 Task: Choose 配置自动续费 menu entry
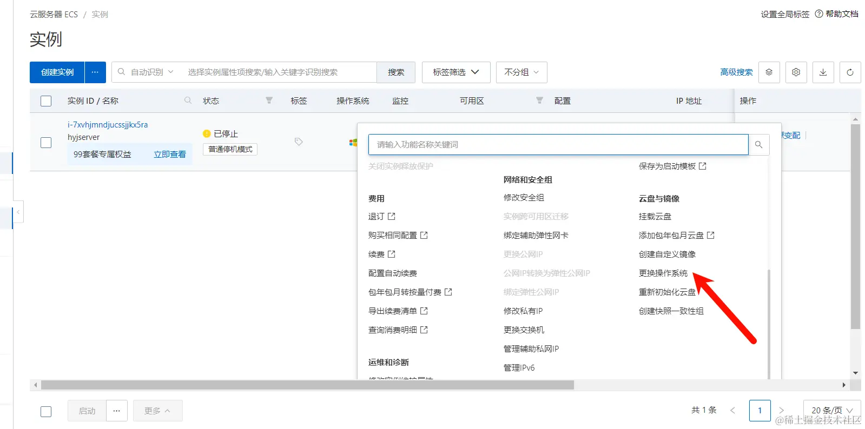(x=393, y=273)
